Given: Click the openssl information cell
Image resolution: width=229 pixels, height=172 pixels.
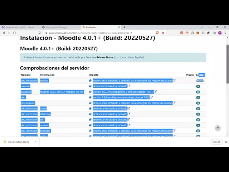Looking at the screenshot, I should [x=44, y=125].
